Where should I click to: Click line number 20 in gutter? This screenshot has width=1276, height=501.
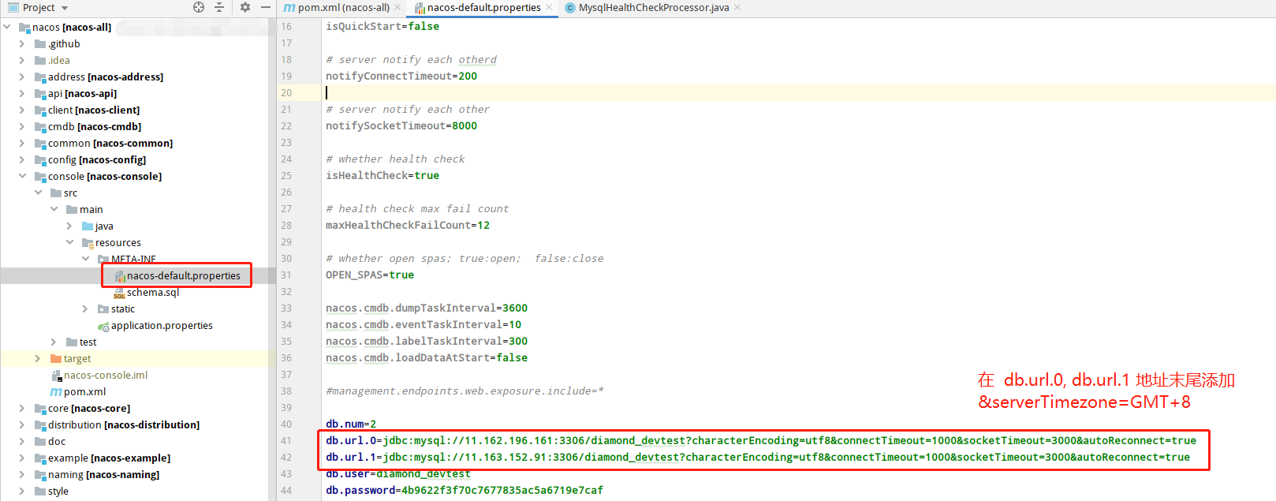click(x=285, y=92)
